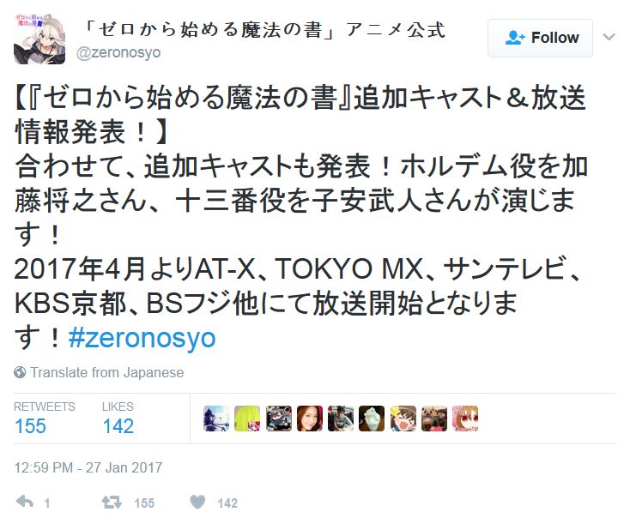Open the green ice cream avatar
This screenshot has height=530, width=624.
(x=372, y=419)
